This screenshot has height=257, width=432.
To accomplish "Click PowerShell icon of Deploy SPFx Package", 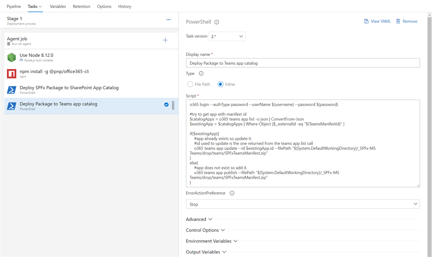I will [11, 90].
